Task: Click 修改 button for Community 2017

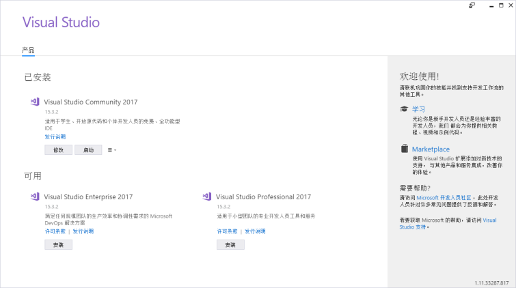Action: (58, 150)
